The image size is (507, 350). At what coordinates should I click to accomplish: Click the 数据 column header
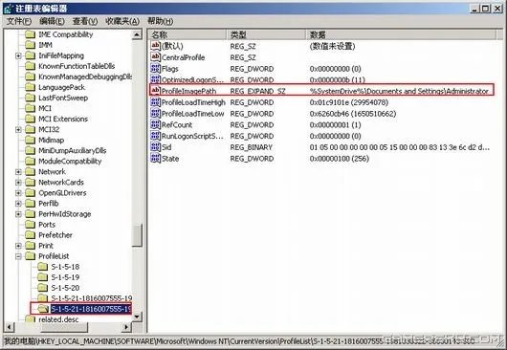coord(401,34)
